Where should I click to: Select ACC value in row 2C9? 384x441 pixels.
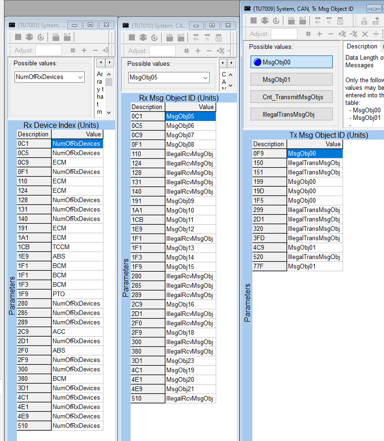coord(77,331)
